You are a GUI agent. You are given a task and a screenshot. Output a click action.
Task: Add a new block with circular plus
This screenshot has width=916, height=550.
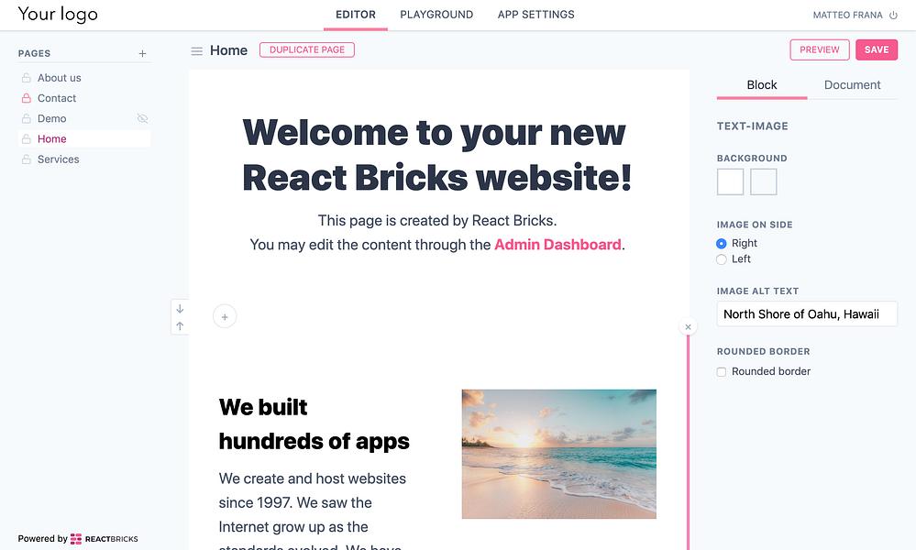tap(225, 316)
